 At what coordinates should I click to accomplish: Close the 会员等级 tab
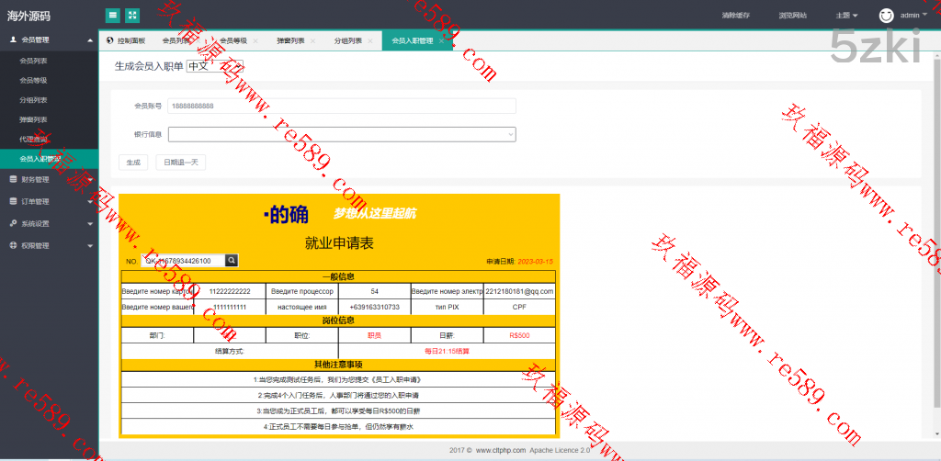[255, 41]
